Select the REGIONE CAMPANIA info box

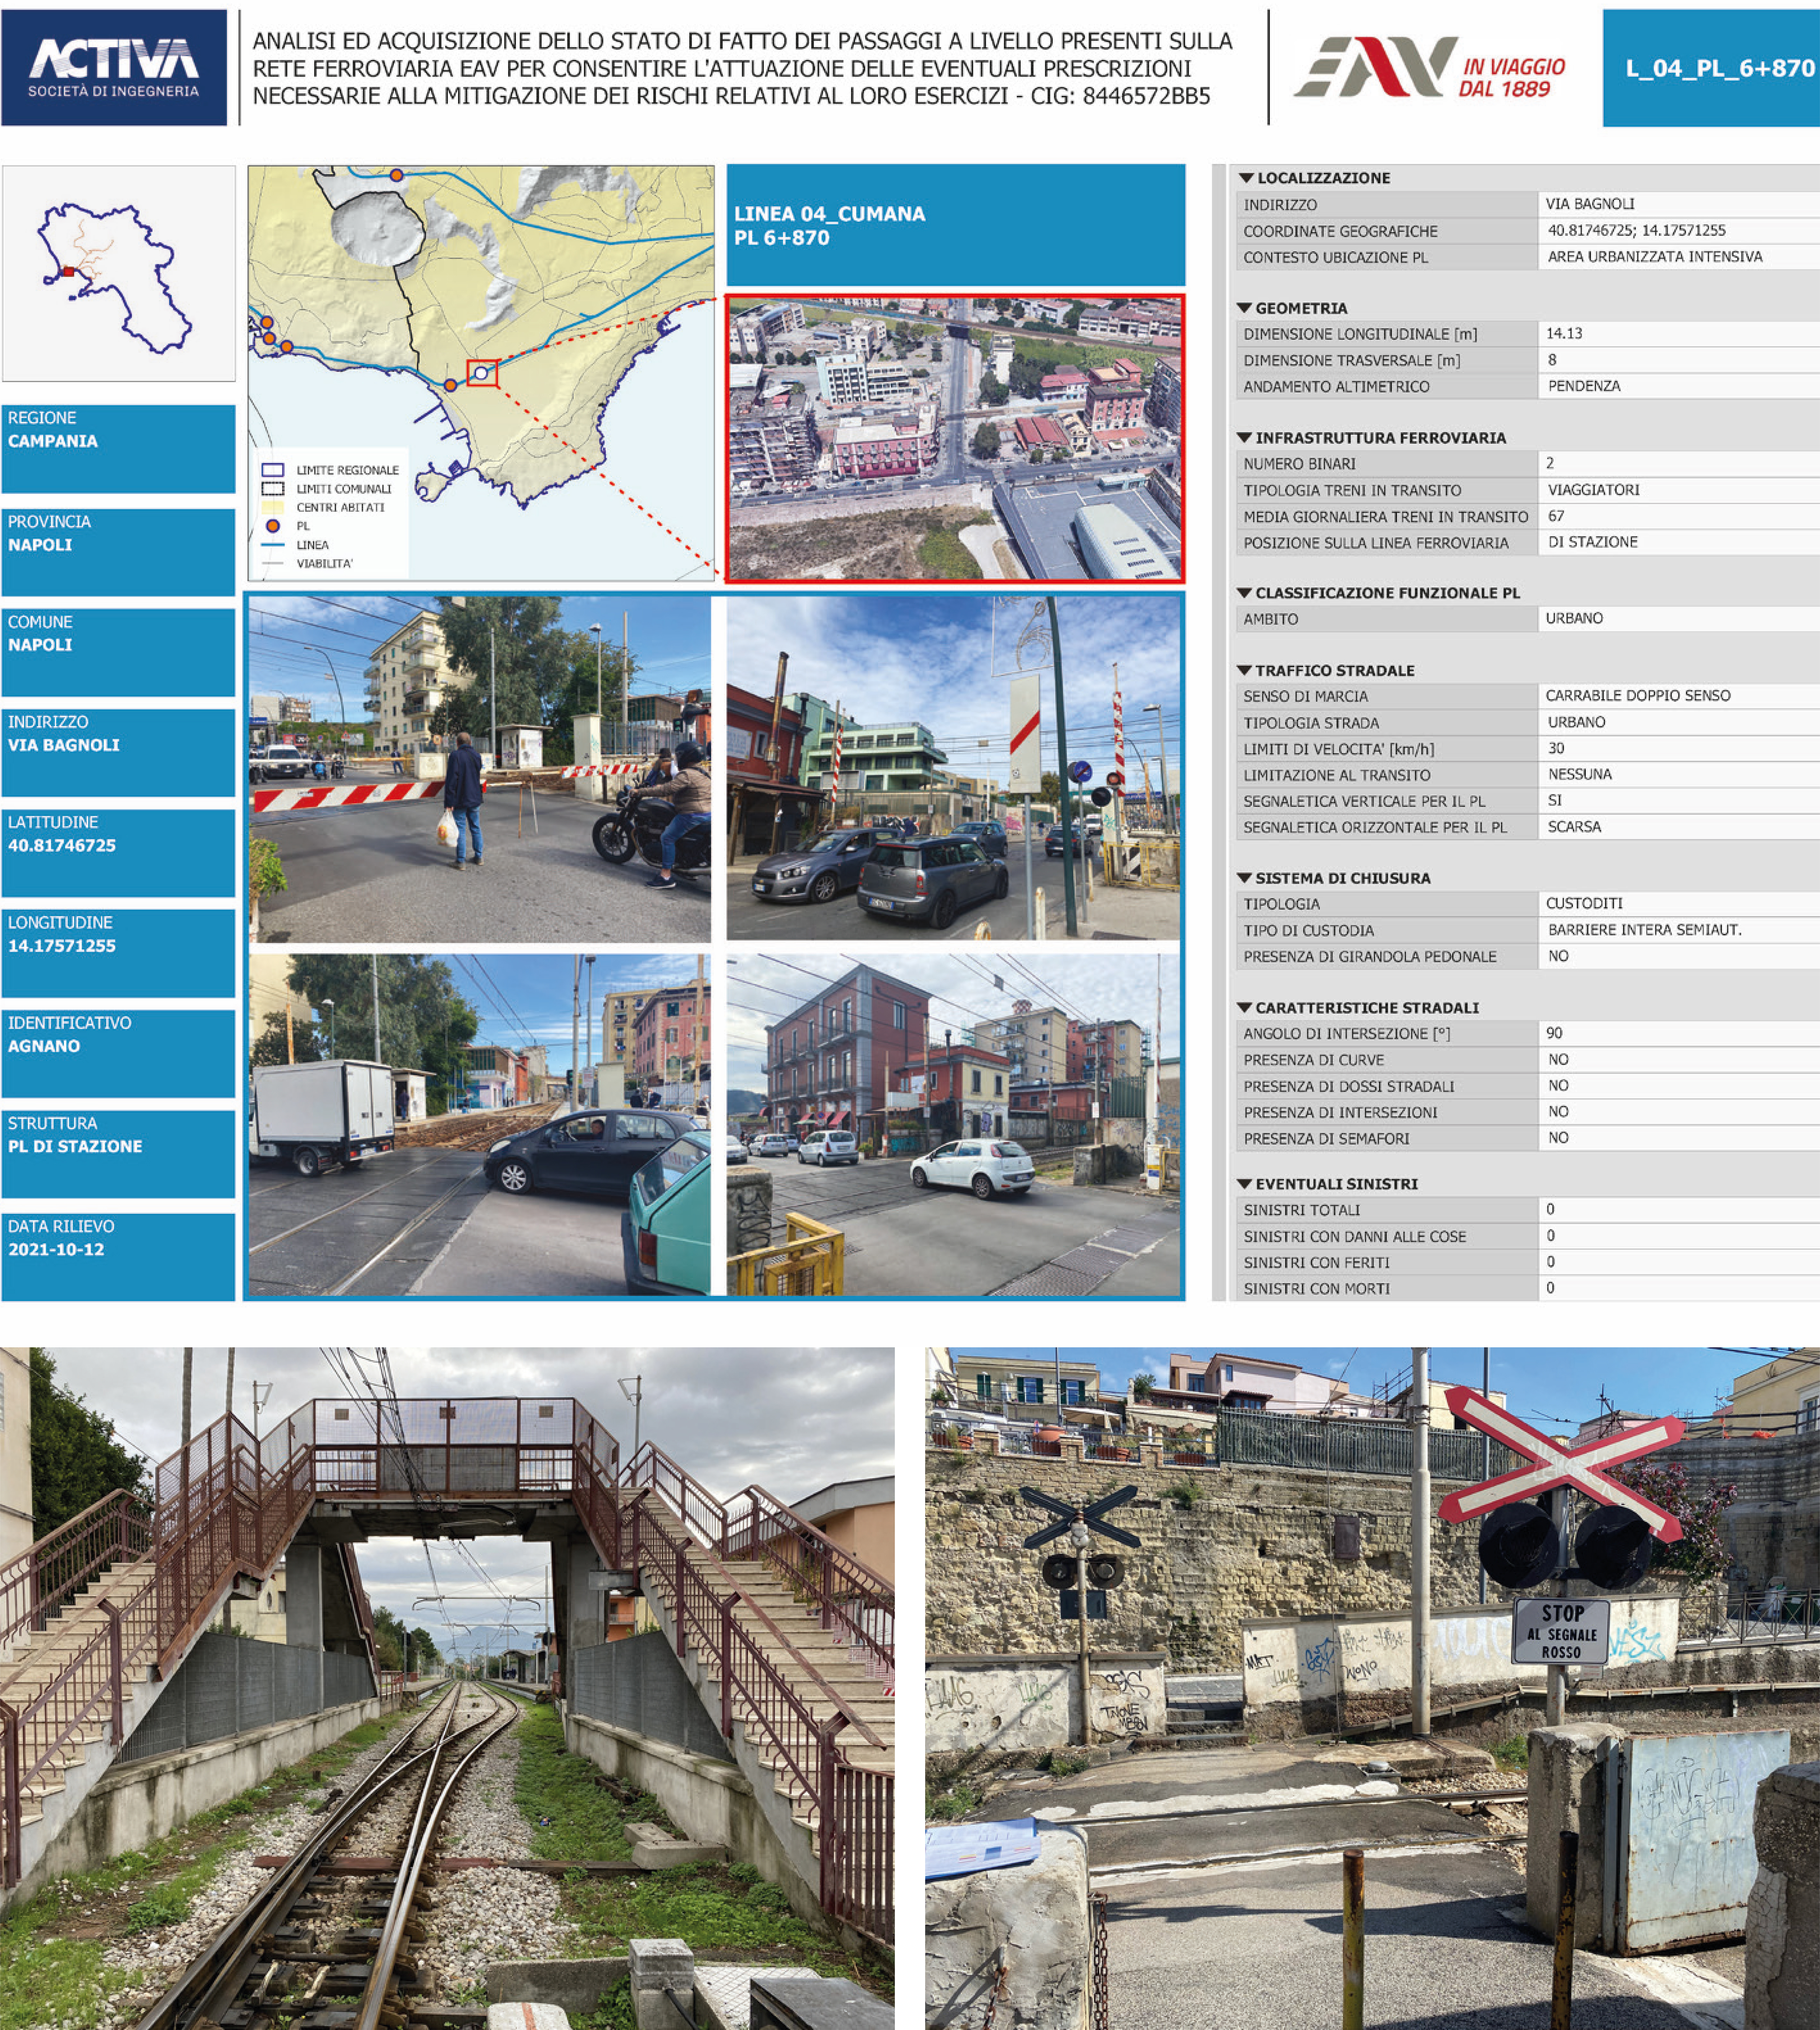pyautogui.click(x=118, y=449)
